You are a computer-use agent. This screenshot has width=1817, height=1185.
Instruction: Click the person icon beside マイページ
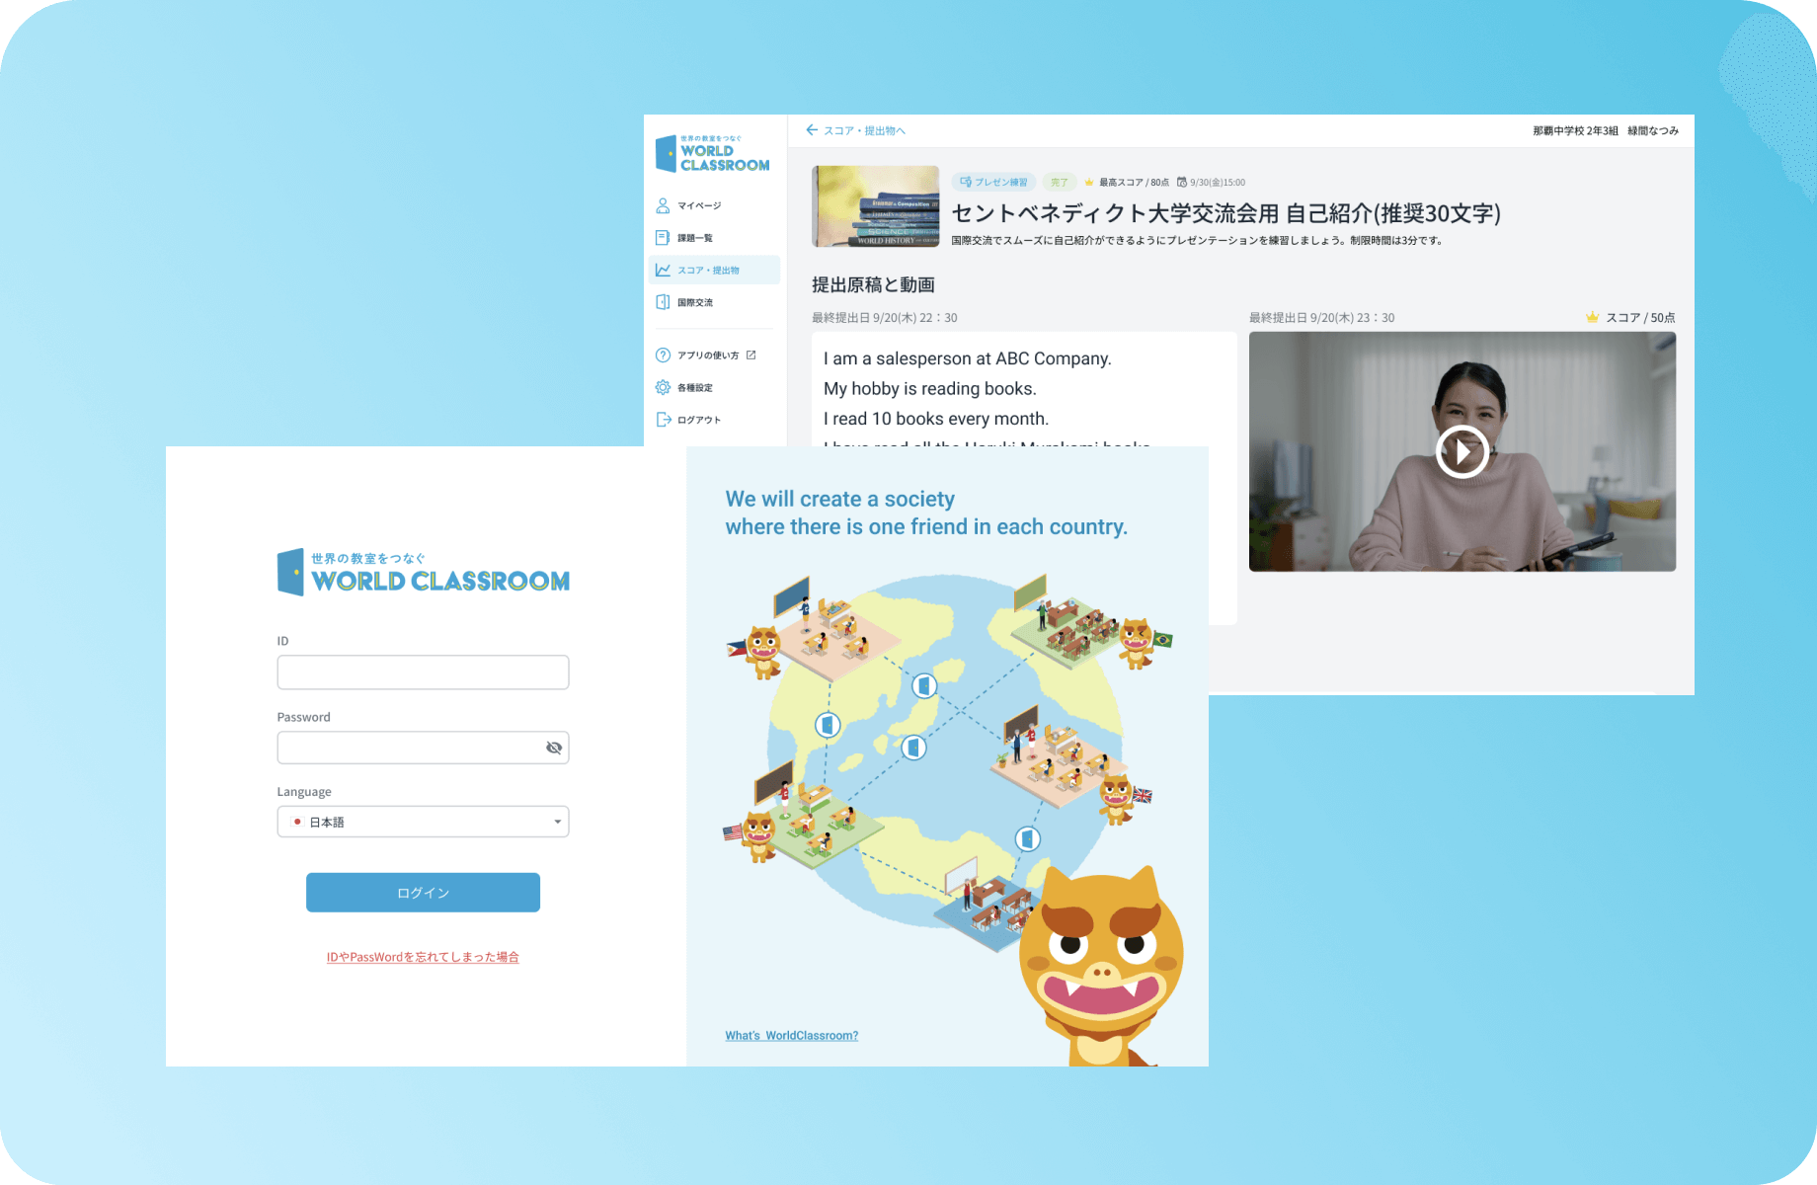663,205
